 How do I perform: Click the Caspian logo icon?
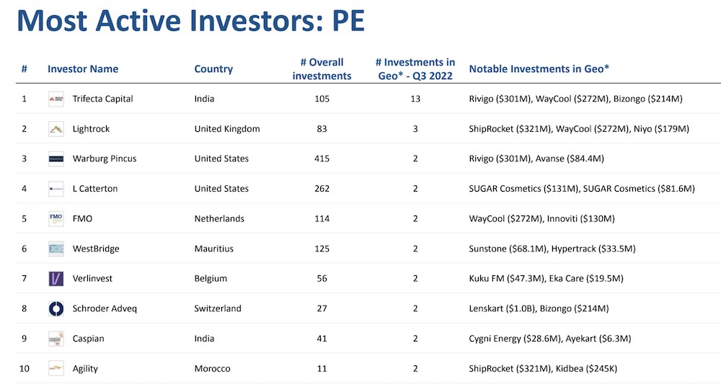[x=56, y=339]
